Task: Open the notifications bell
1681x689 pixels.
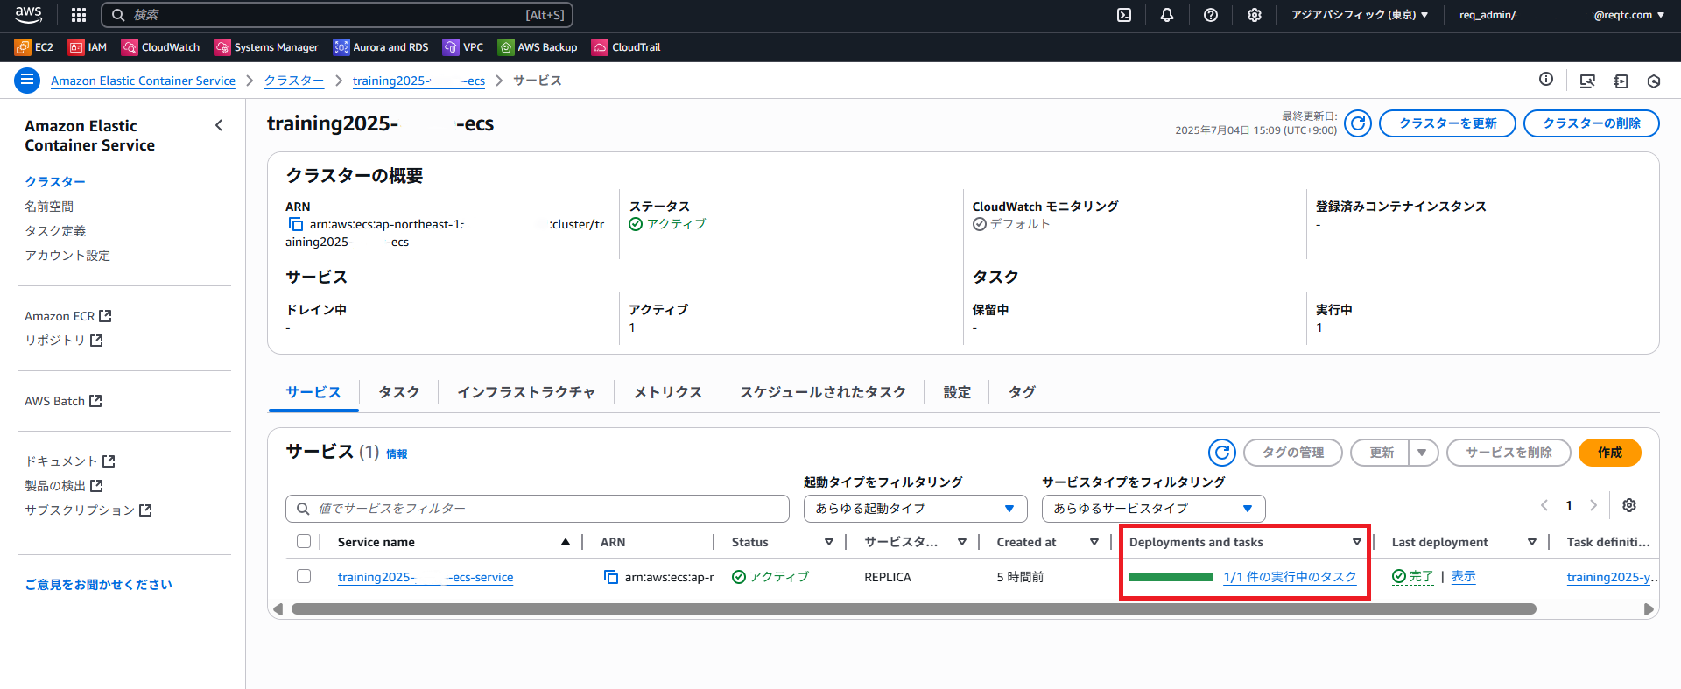Action: 1167,15
